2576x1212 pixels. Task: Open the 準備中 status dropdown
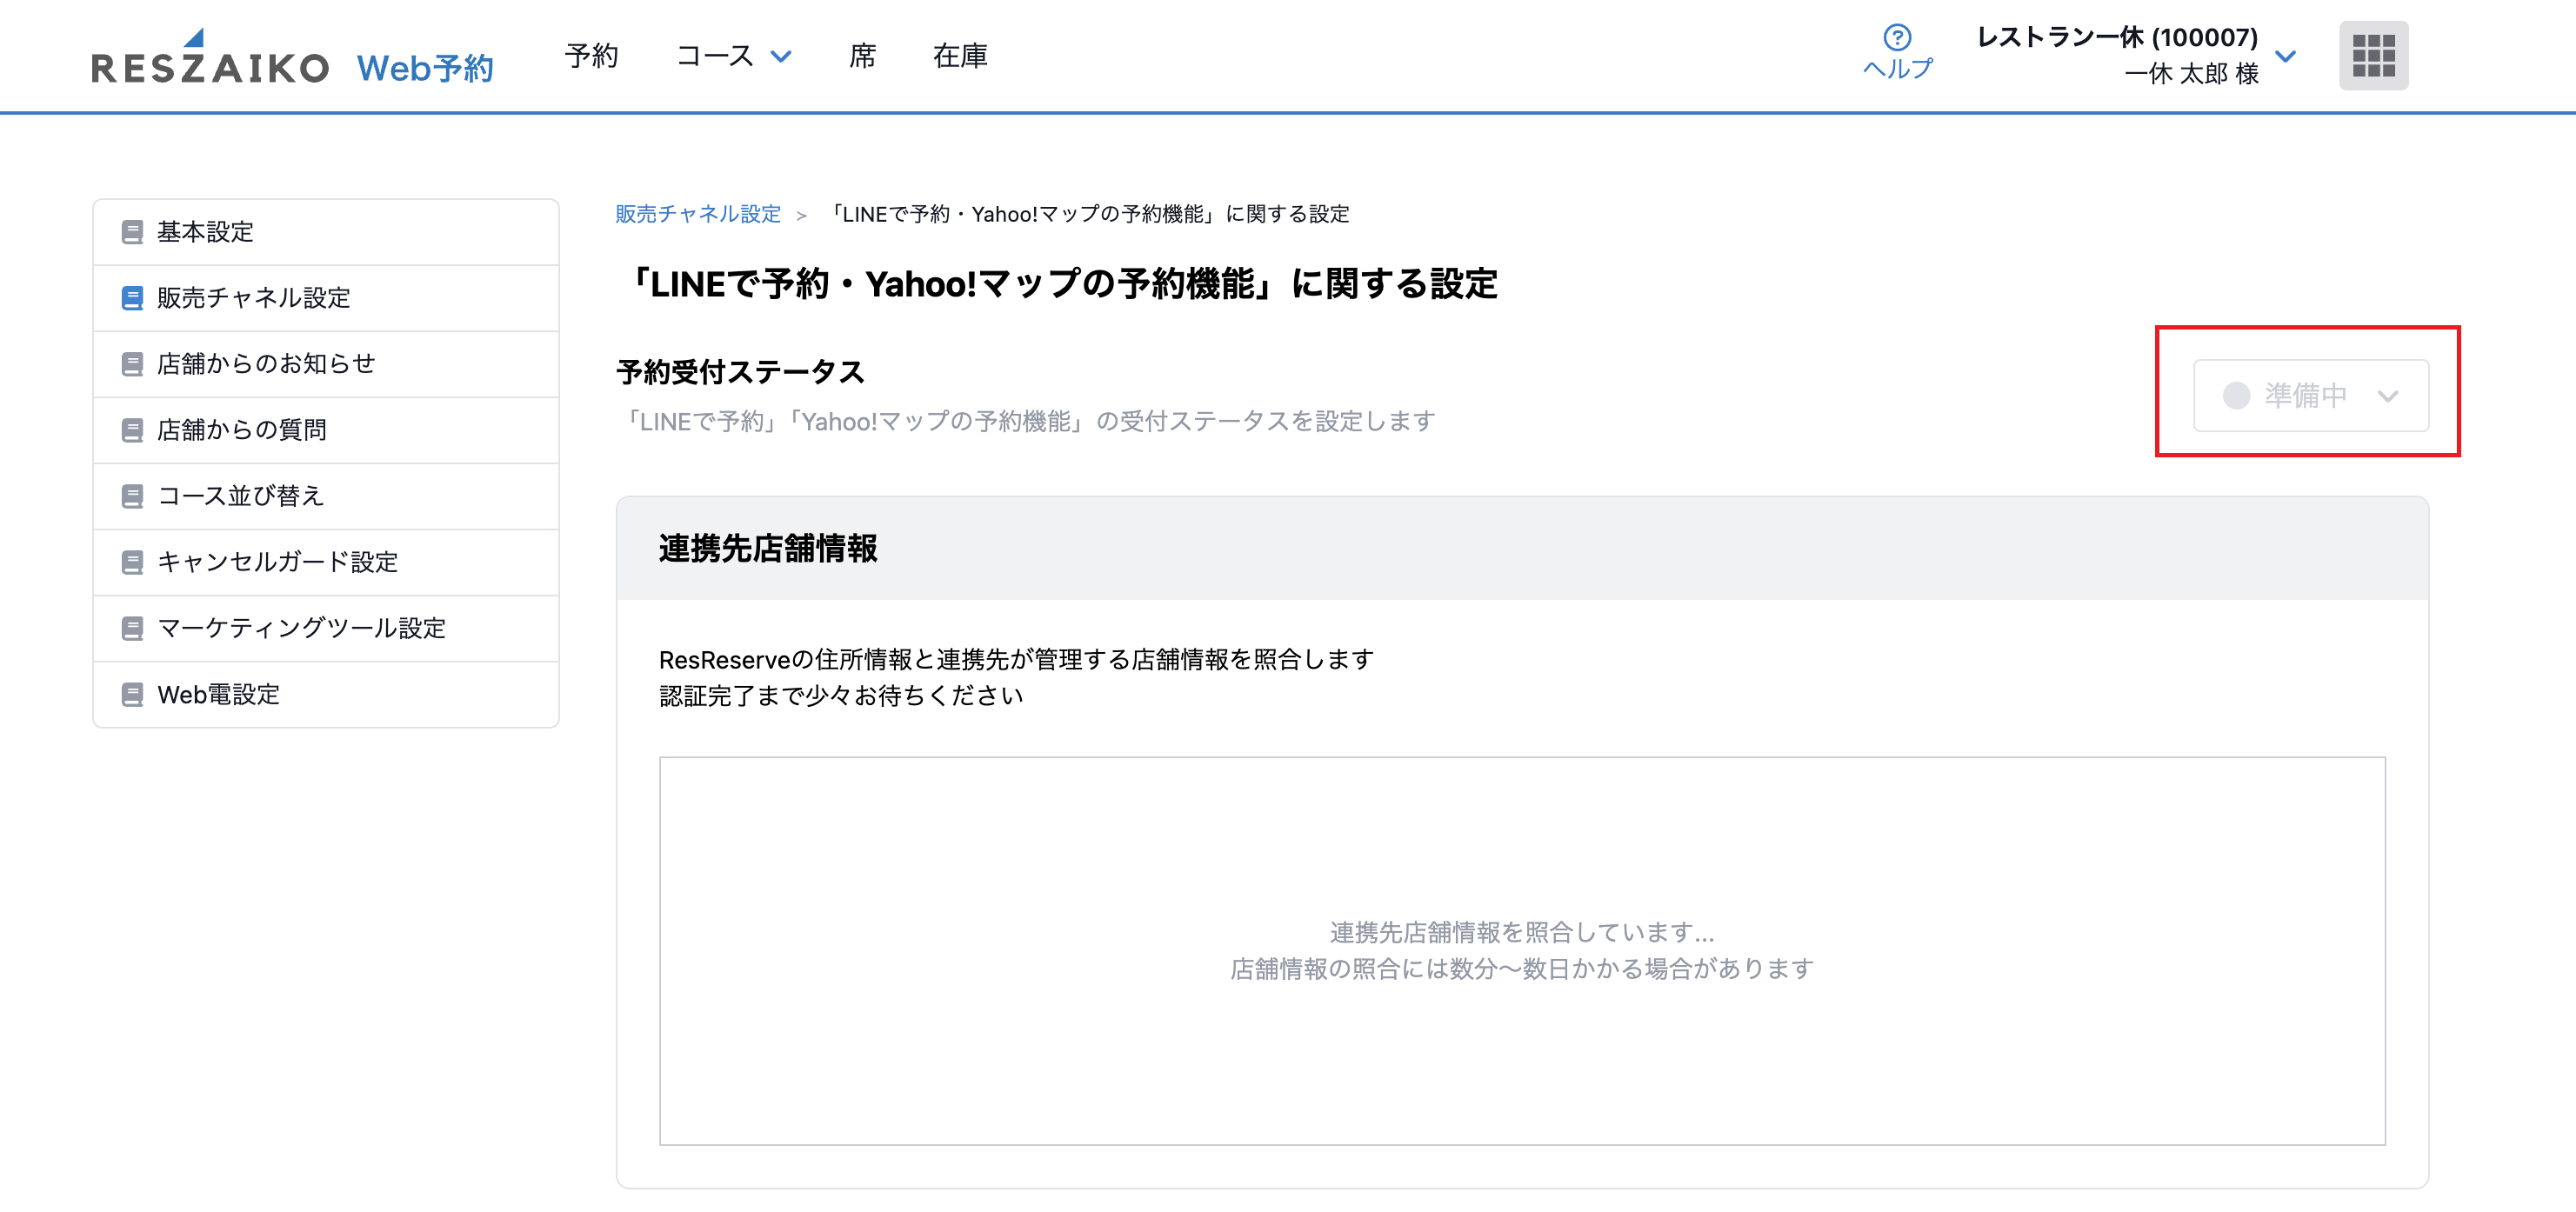pos(2310,395)
